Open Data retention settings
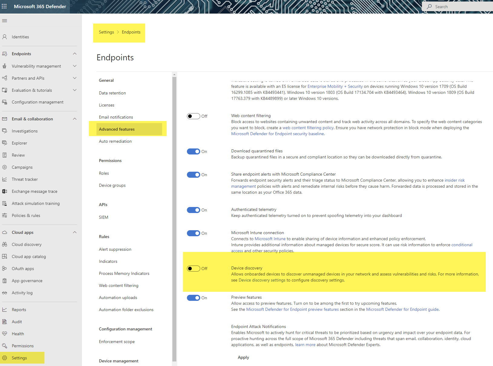 (113, 93)
